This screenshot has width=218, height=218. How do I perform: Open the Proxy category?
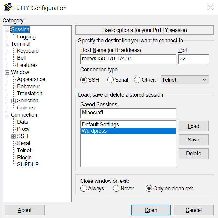coord(23,129)
